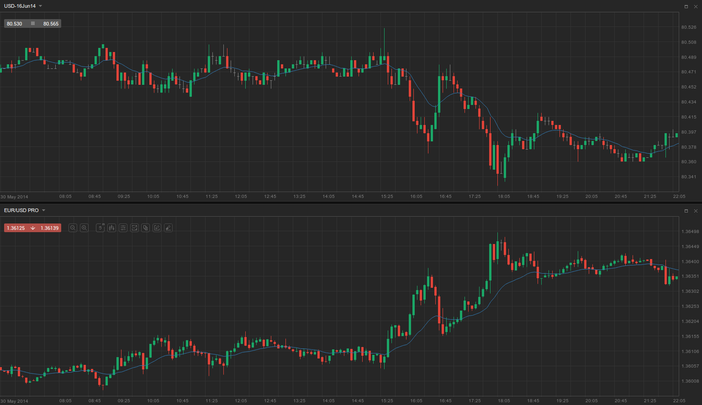Click the 80.341 price label on the upper chart
The height and width of the screenshot is (405, 702).
tap(689, 177)
